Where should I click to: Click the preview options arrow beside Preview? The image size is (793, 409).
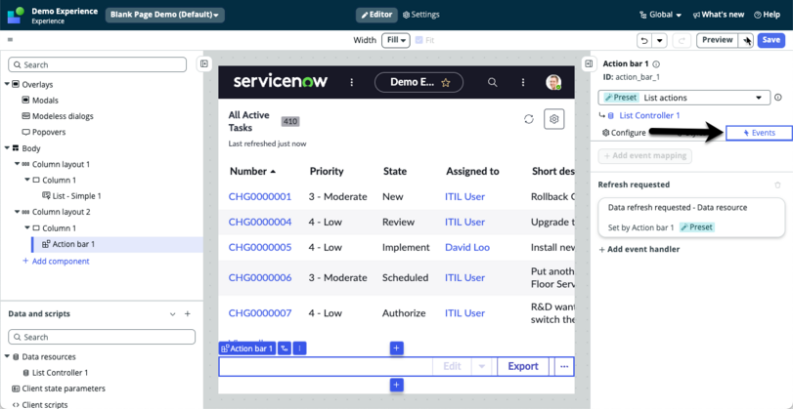746,40
